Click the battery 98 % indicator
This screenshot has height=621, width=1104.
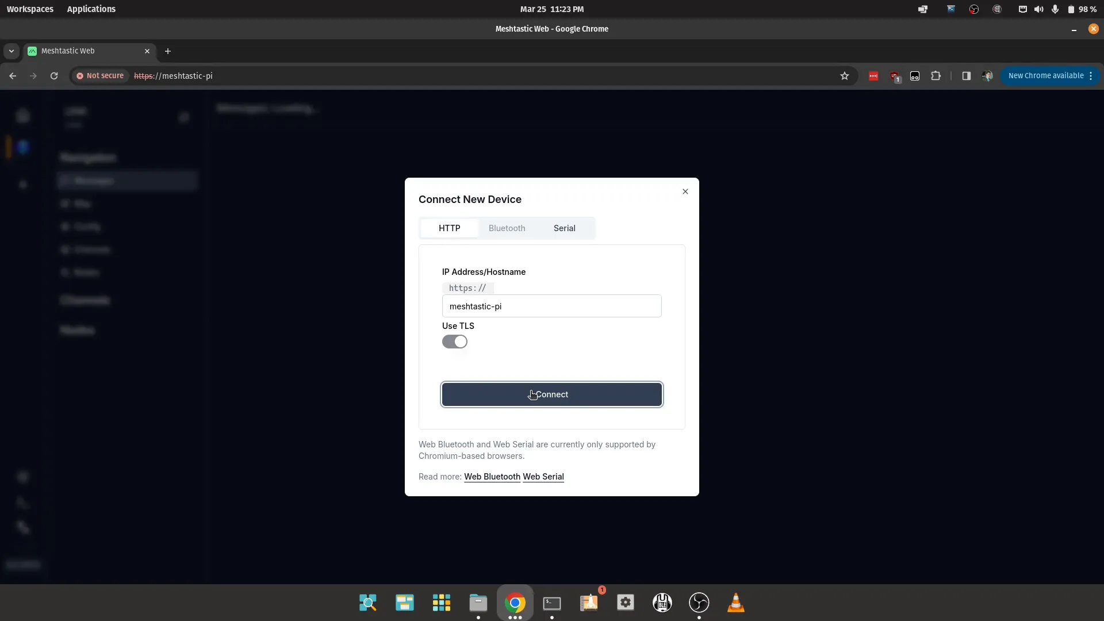(1082, 9)
